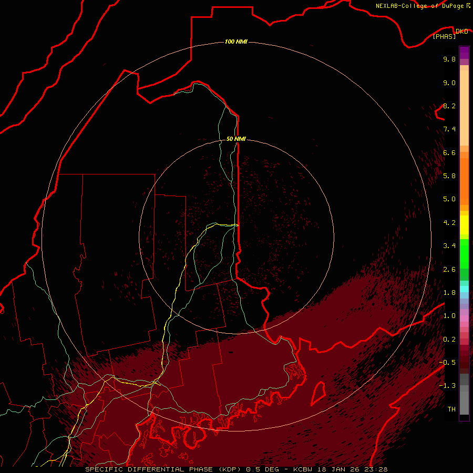The image size is (473, 473).
Task: Click the 50 NMI range ring label
Action: pos(236,139)
